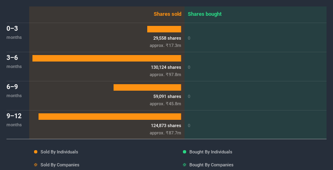Click the Sold By Companies striped icon
The height and width of the screenshot is (170, 333).
click(x=36, y=165)
